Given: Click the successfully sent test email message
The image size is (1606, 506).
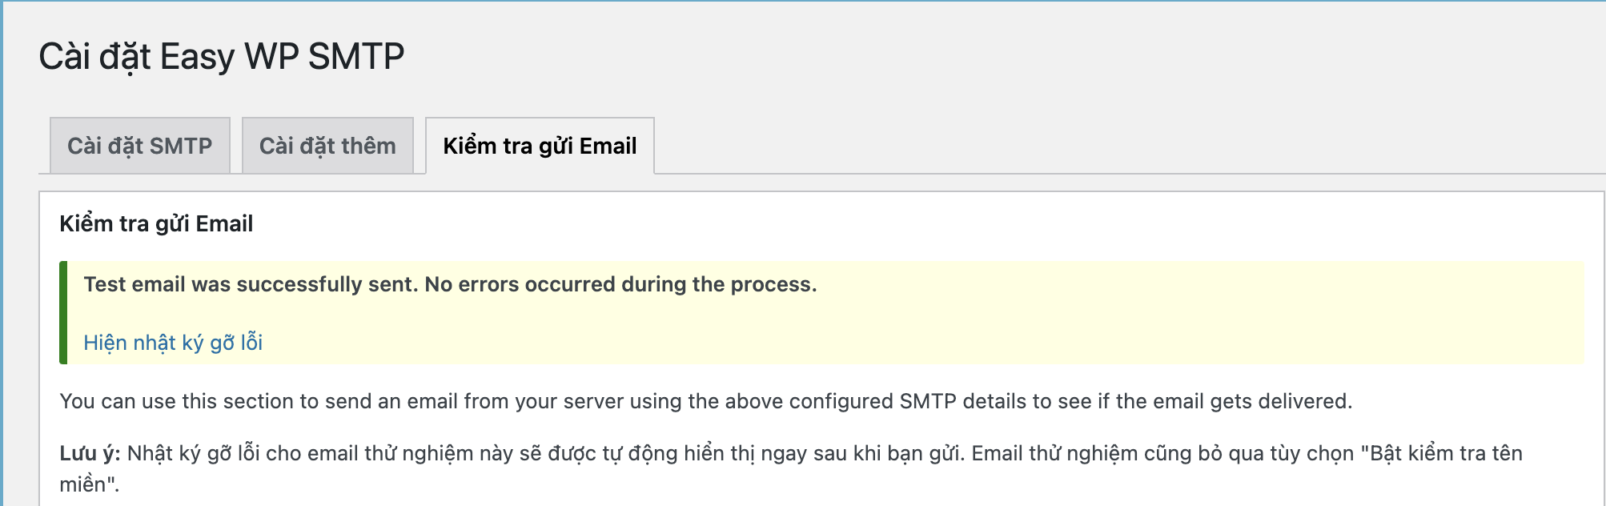Looking at the screenshot, I should (450, 284).
